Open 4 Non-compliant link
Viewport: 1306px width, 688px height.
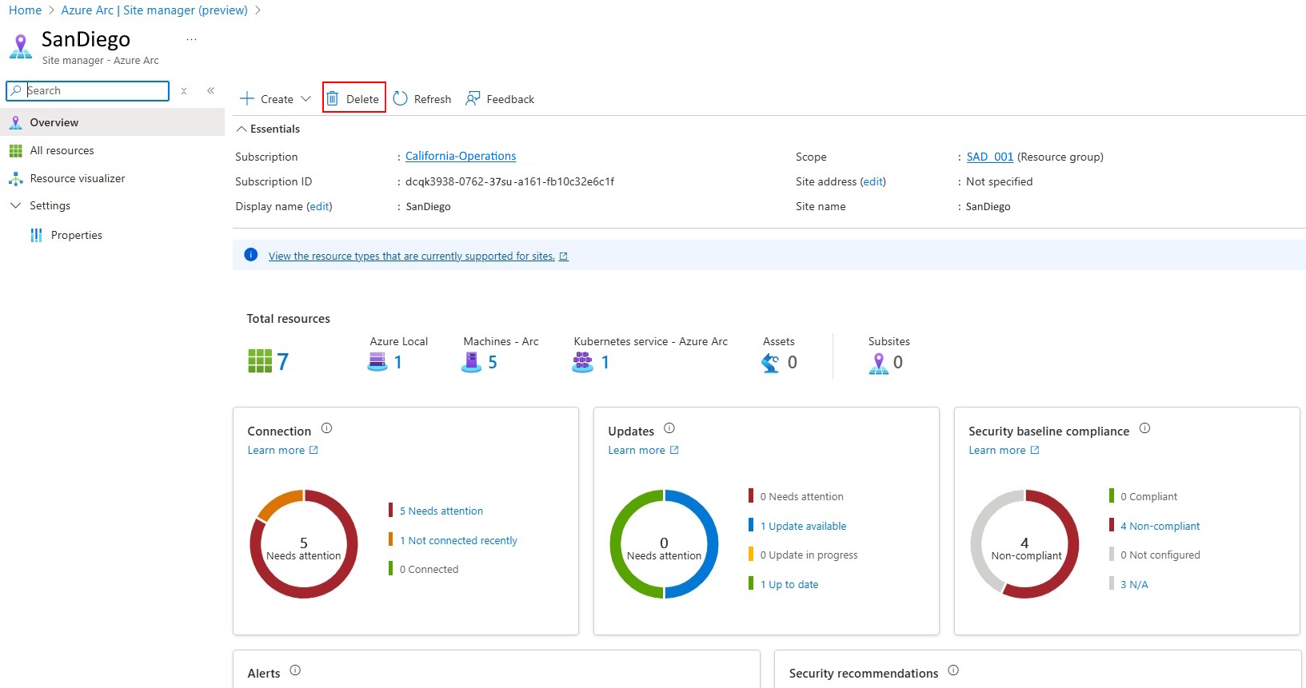(1160, 526)
